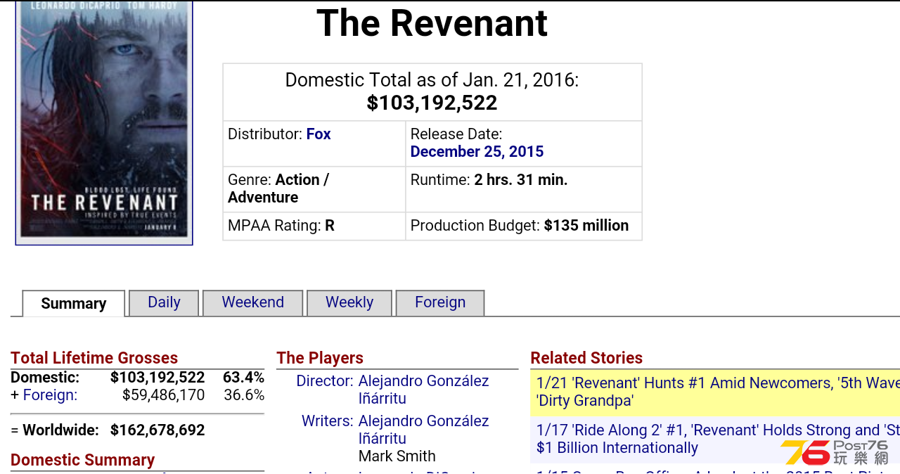Select the domestic total $103,192,522 in header box
The width and height of the screenshot is (900, 474).
click(432, 103)
